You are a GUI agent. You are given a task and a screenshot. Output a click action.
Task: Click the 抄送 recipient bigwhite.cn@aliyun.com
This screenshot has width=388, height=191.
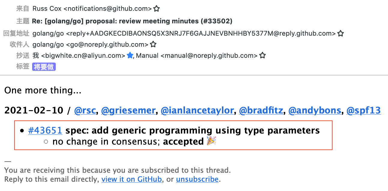(x=83, y=55)
